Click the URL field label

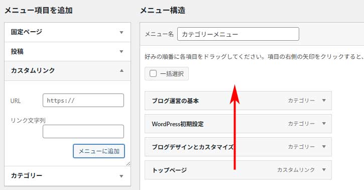click(16, 101)
